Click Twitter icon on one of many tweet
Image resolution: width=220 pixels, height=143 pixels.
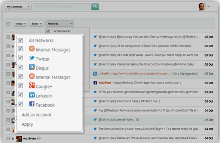point(95,120)
